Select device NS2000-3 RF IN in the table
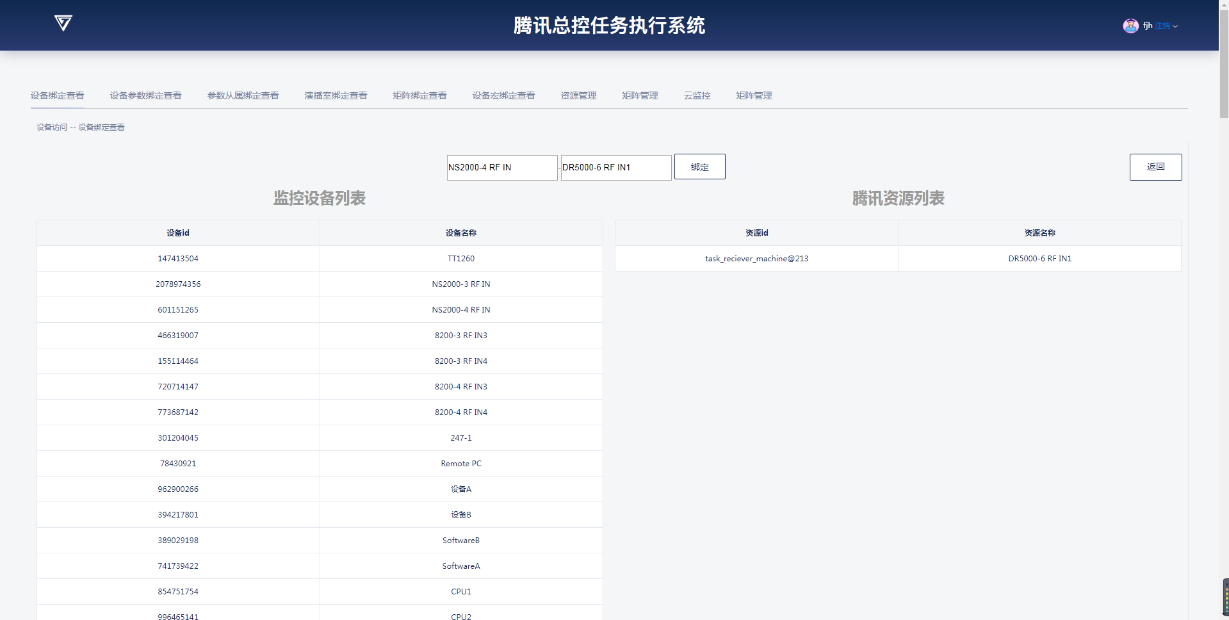Image resolution: width=1229 pixels, height=620 pixels. (x=460, y=284)
